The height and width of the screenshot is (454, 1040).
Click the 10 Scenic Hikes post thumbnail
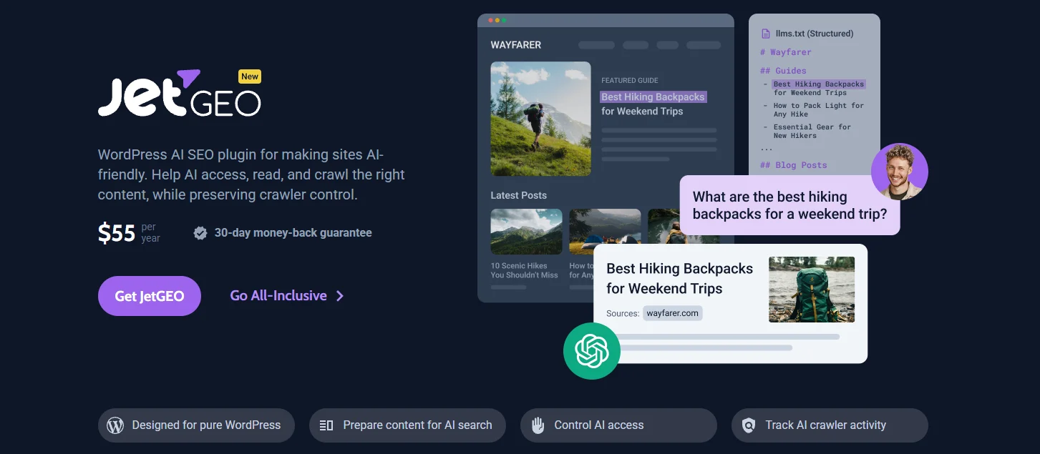click(x=526, y=232)
